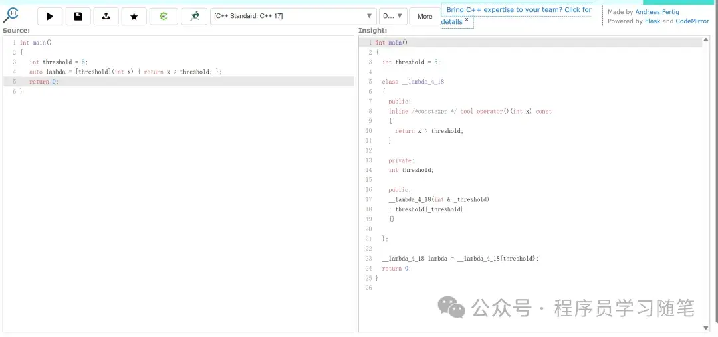Open code in Quick Bench icon

[194, 17]
